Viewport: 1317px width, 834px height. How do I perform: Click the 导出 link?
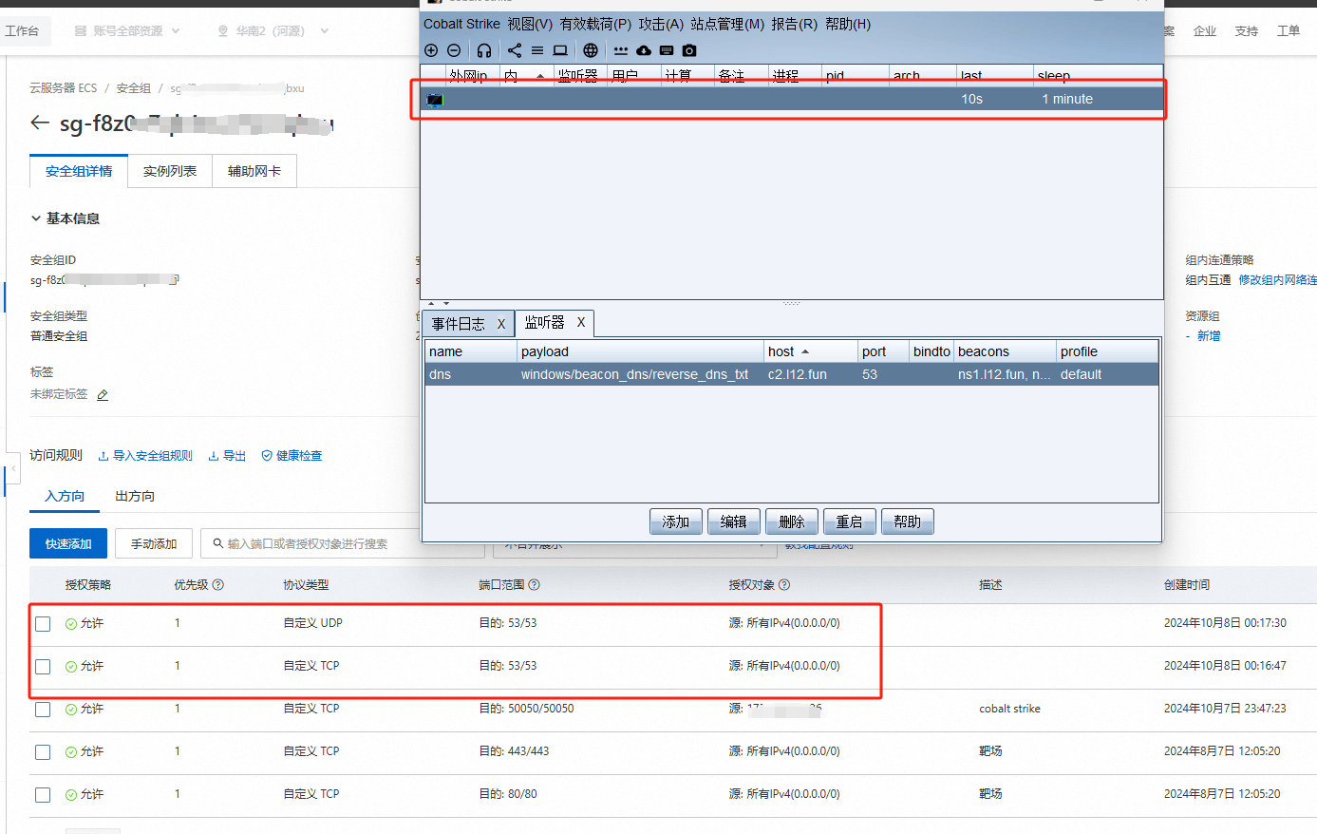tap(227, 456)
